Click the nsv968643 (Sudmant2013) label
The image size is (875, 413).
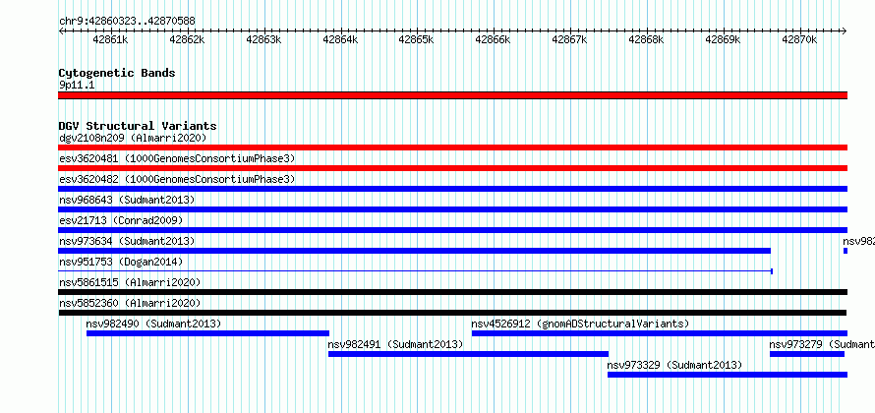pyautogui.click(x=127, y=200)
